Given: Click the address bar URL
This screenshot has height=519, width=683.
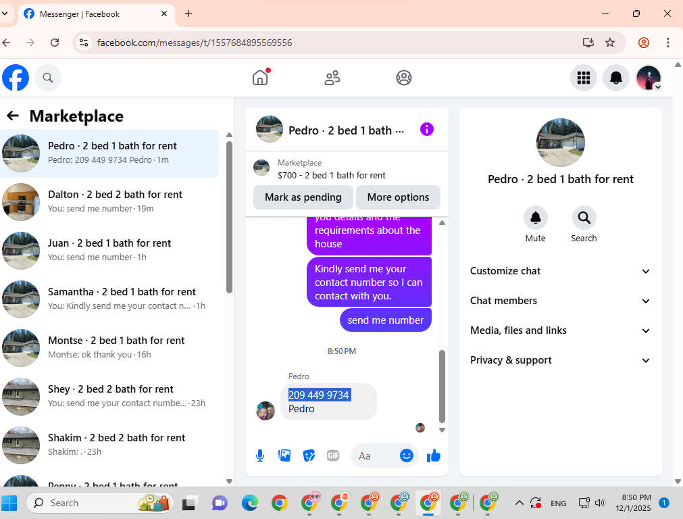Looking at the screenshot, I should (195, 43).
